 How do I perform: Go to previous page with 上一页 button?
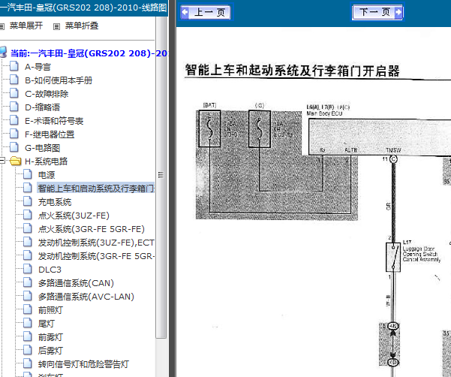(x=206, y=12)
